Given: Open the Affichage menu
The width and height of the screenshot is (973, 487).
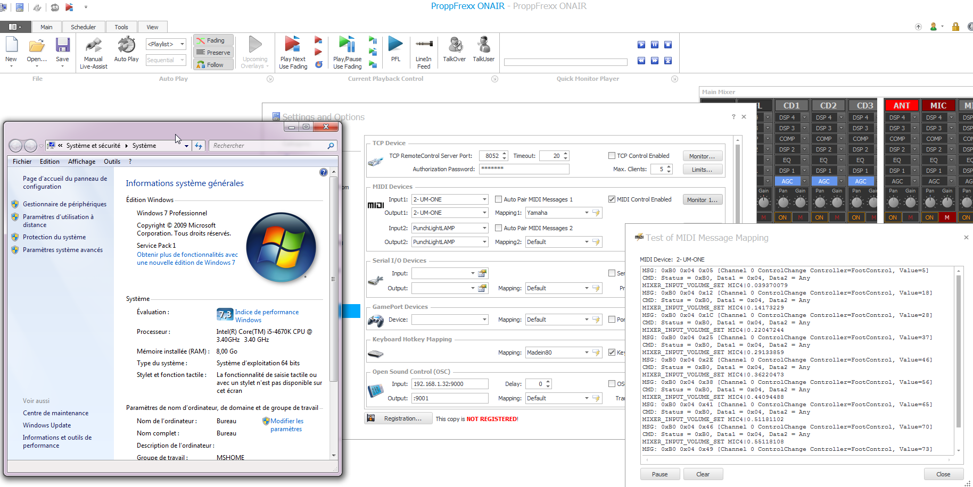Looking at the screenshot, I should click(82, 162).
